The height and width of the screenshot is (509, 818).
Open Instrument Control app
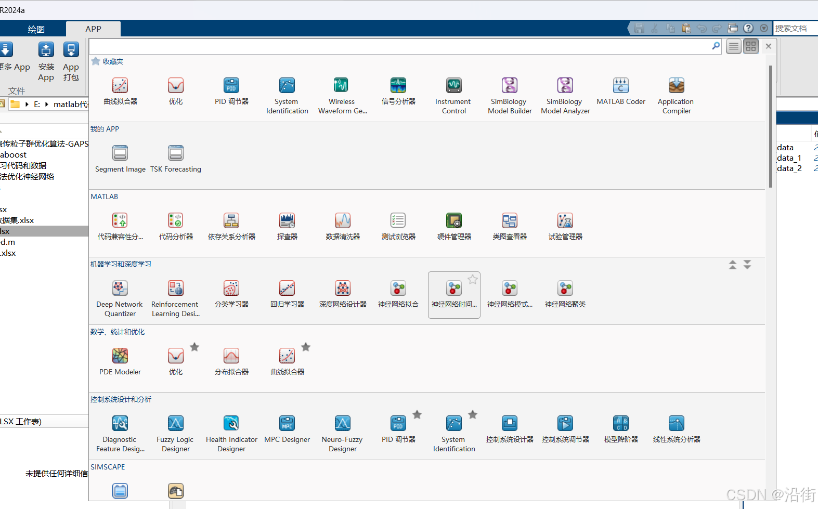453,96
